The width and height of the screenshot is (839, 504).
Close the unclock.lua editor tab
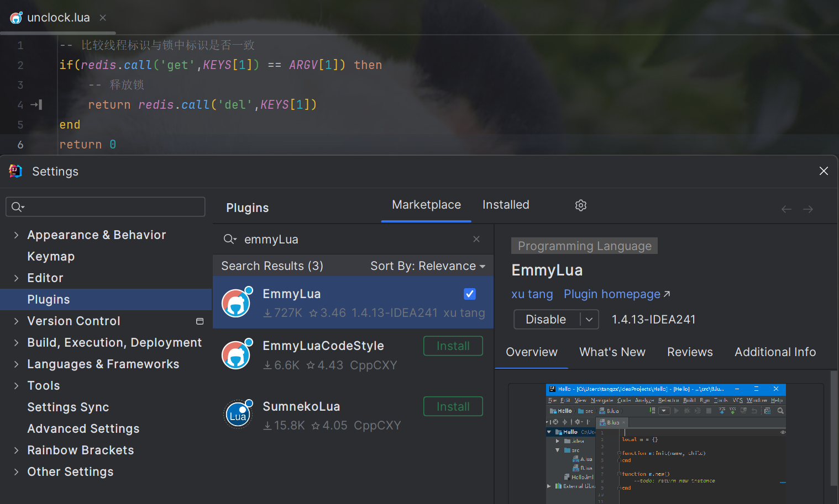click(x=103, y=18)
